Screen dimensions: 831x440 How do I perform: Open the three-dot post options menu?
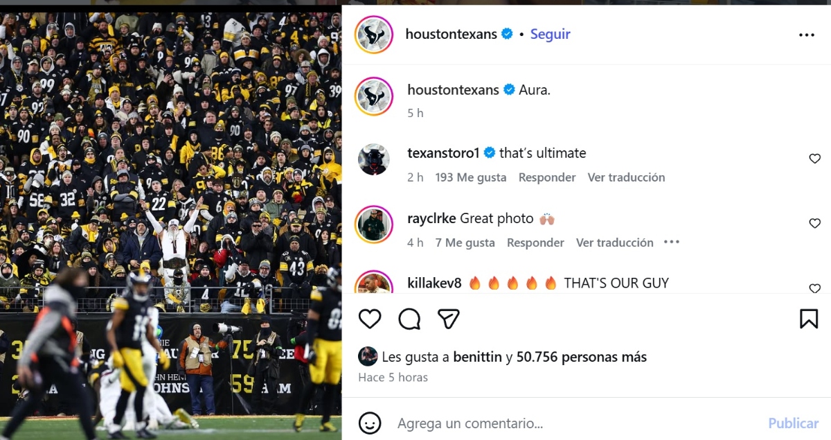pyautogui.click(x=807, y=35)
